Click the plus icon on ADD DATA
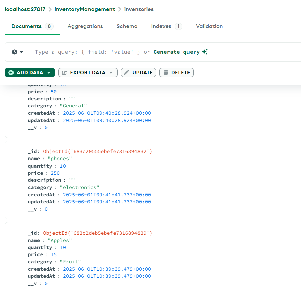Viewport: 301px width, 291px height. [x=11, y=73]
